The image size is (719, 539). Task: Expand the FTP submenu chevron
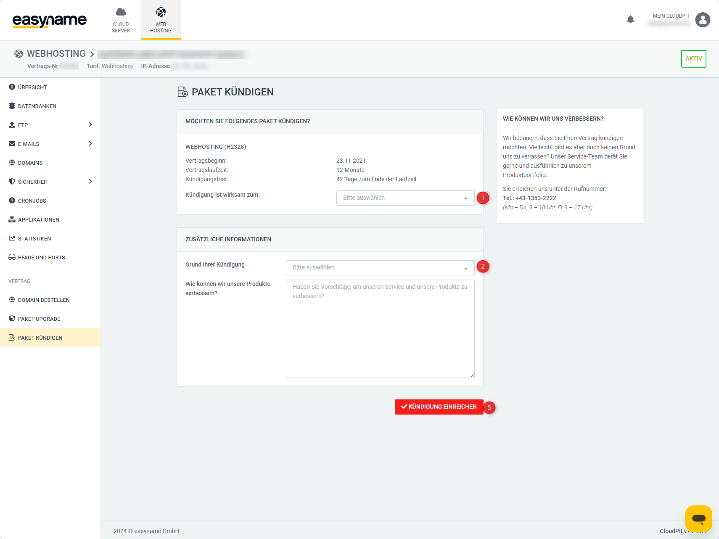[90, 125]
